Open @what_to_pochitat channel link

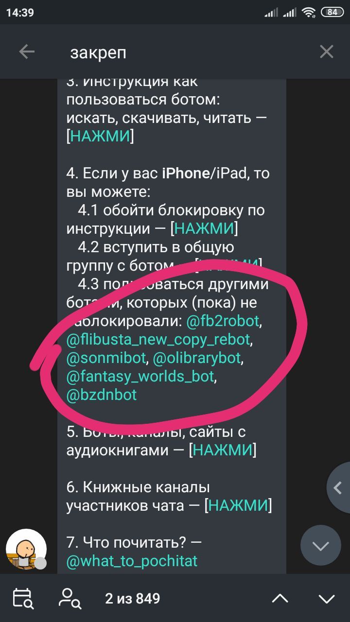point(132,561)
